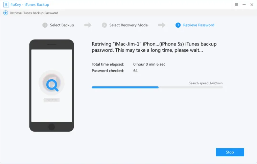Viewport: 257px width, 164px height.
Task: Click the Password checked value 64
Action: click(135, 71)
